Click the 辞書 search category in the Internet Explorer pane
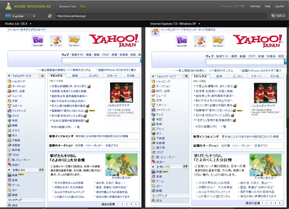The height and width of the screenshot is (209, 289). [x=261, y=56]
